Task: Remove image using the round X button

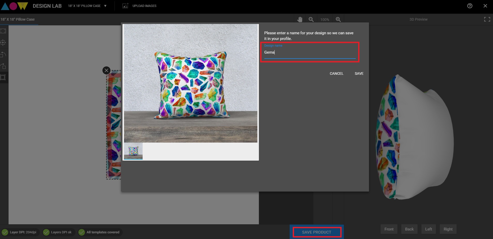Action: coord(106,70)
